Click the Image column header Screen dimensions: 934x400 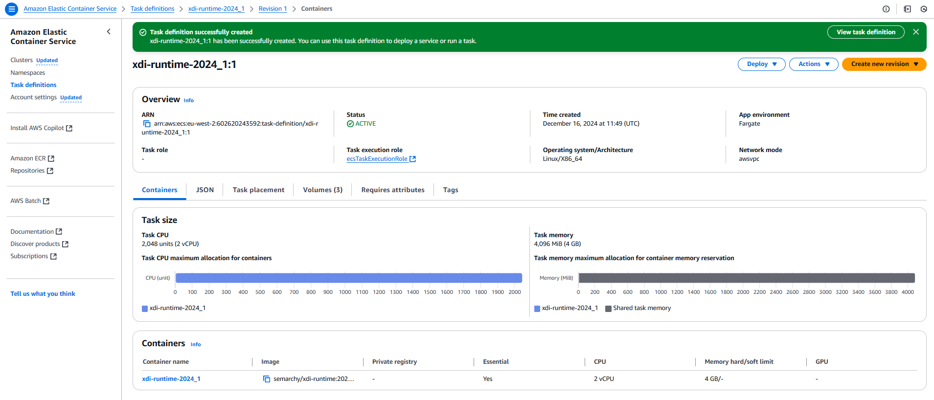270,362
